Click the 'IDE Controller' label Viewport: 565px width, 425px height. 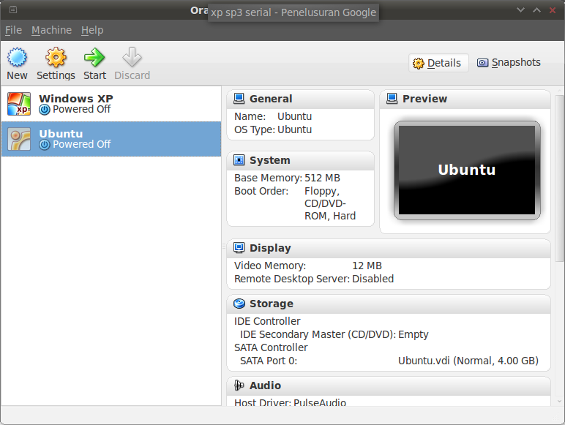267,321
